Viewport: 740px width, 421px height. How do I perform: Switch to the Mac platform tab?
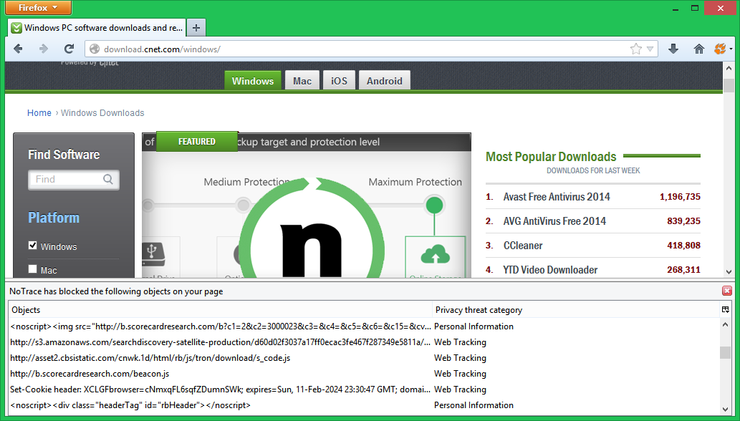302,81
